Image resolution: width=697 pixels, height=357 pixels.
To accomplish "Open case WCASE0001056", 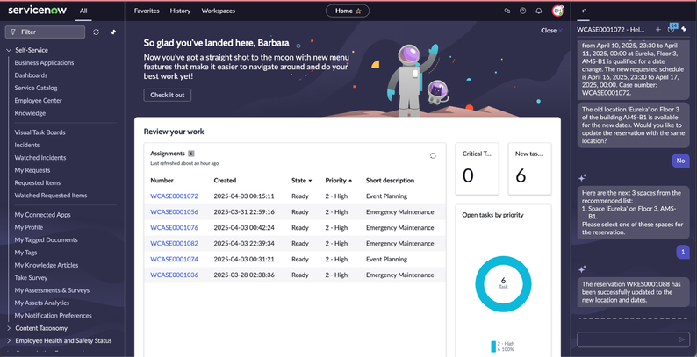I will [174, 211].
